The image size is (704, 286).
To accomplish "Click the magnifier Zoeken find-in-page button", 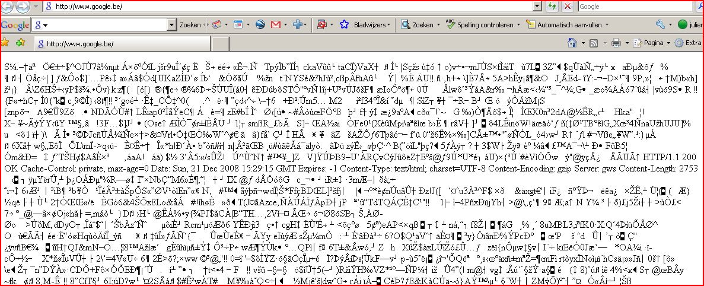I will click(418, 25).
